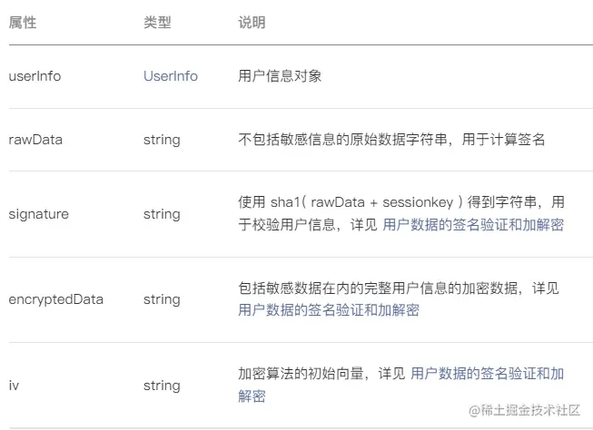The image size is (593, 430).
Task: Select the rawData property name
Action: [35, 140]
